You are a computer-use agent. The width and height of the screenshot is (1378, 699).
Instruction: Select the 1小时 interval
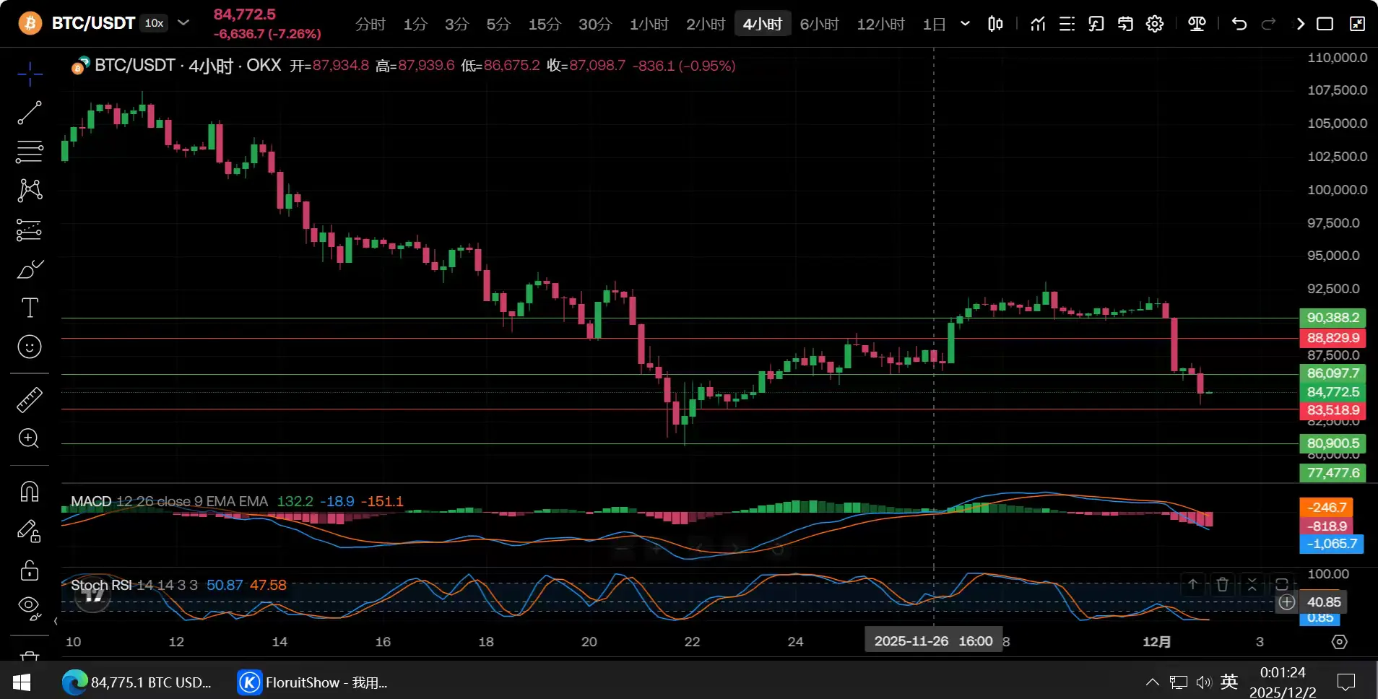pyautogui.click(x=649, y=24)
